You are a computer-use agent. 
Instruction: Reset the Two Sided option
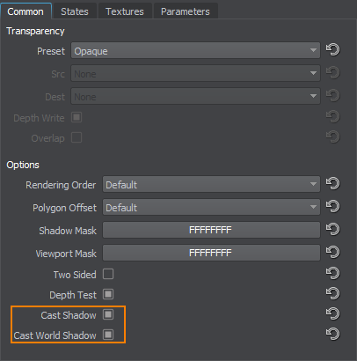pos(332,274)
